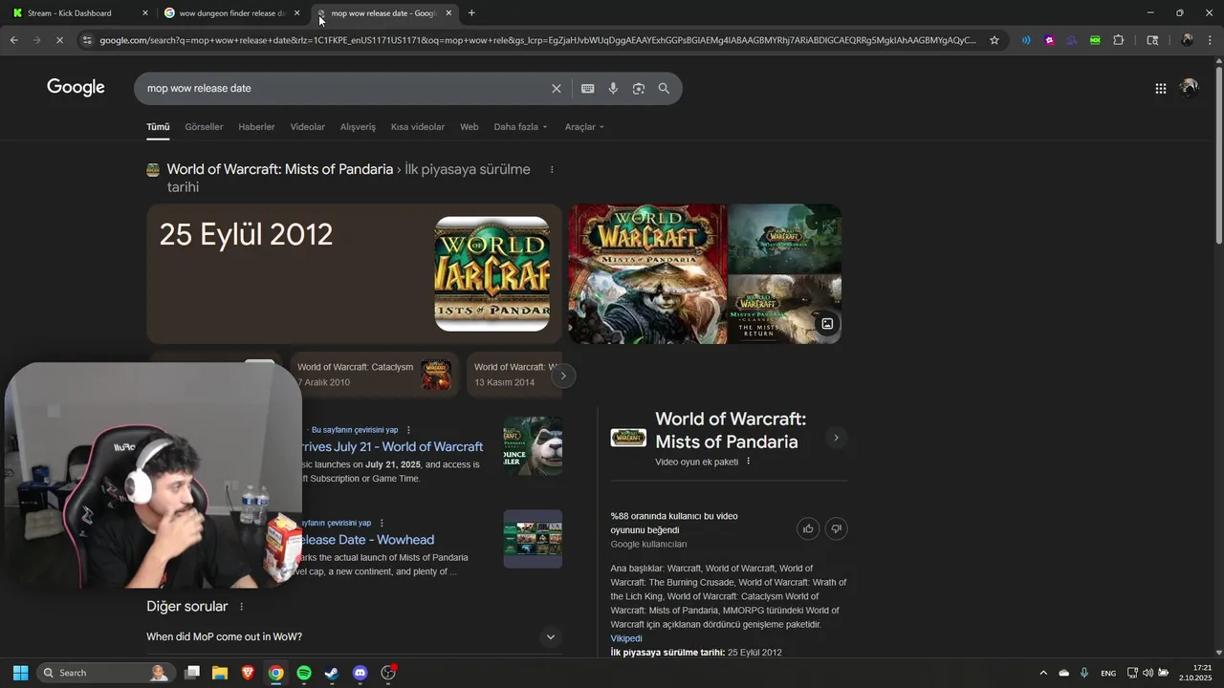Stop loading the page

[x=59, y=40]
